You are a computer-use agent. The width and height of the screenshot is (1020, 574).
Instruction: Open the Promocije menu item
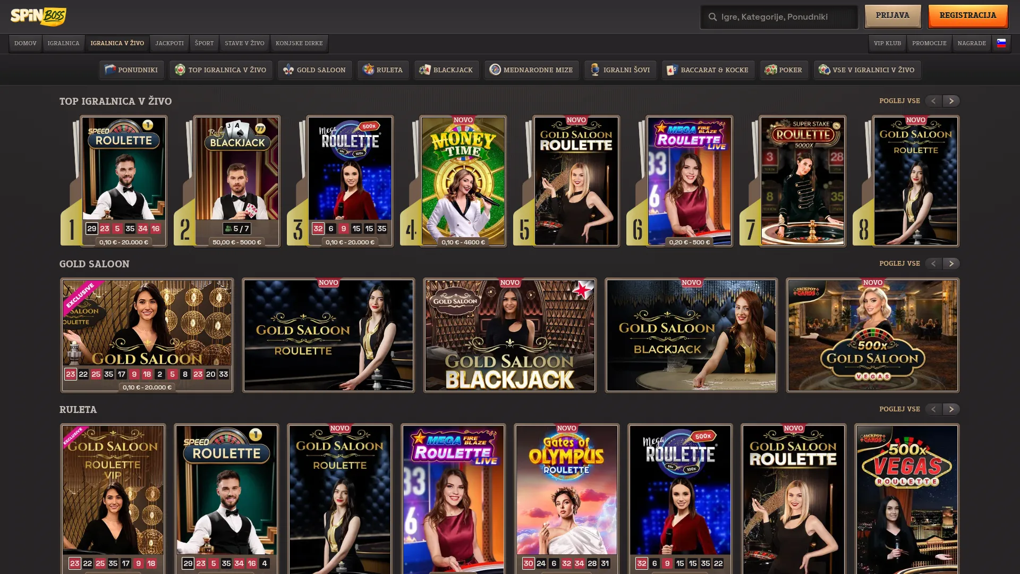point(929,44)
